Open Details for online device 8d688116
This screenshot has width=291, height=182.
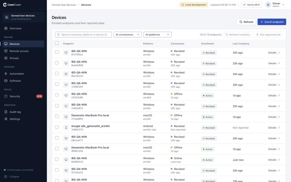click(x=274, y=160)
